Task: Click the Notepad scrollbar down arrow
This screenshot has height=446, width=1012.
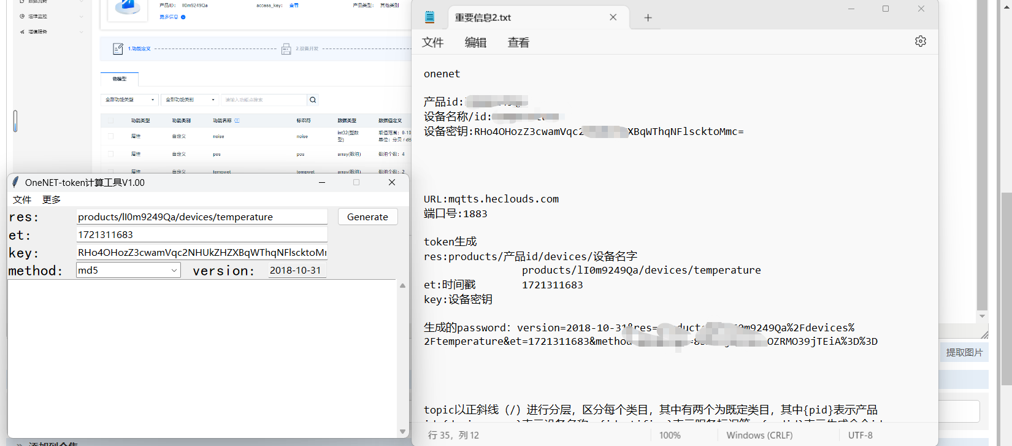Action: click(x=982, y=316)
